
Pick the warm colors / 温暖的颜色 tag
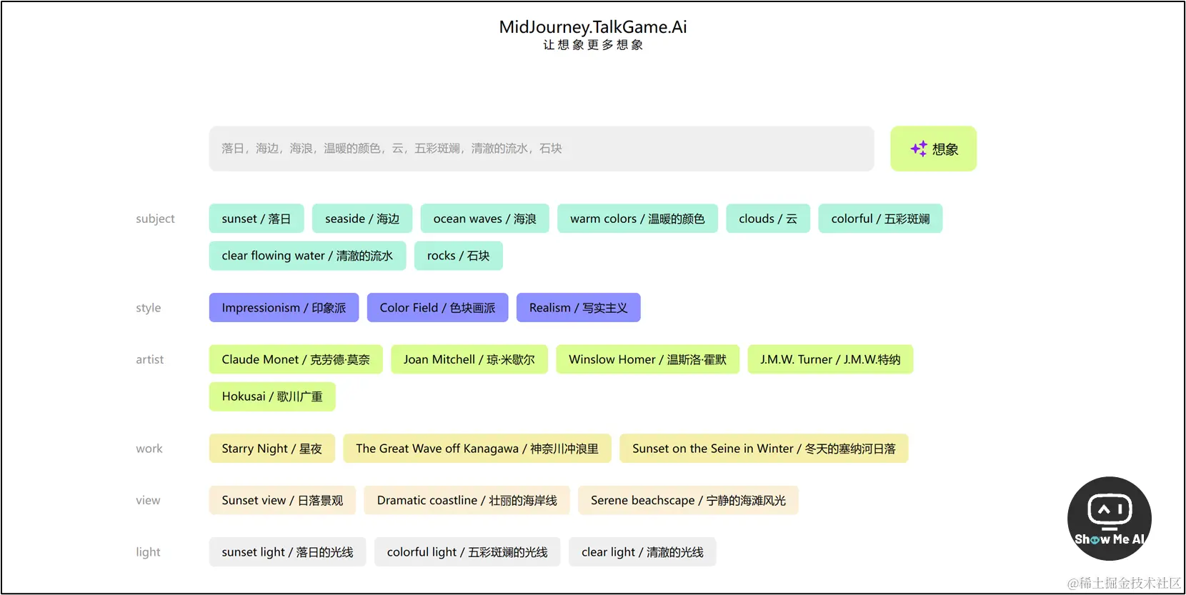pyautogui.click(x=637, y=219)
